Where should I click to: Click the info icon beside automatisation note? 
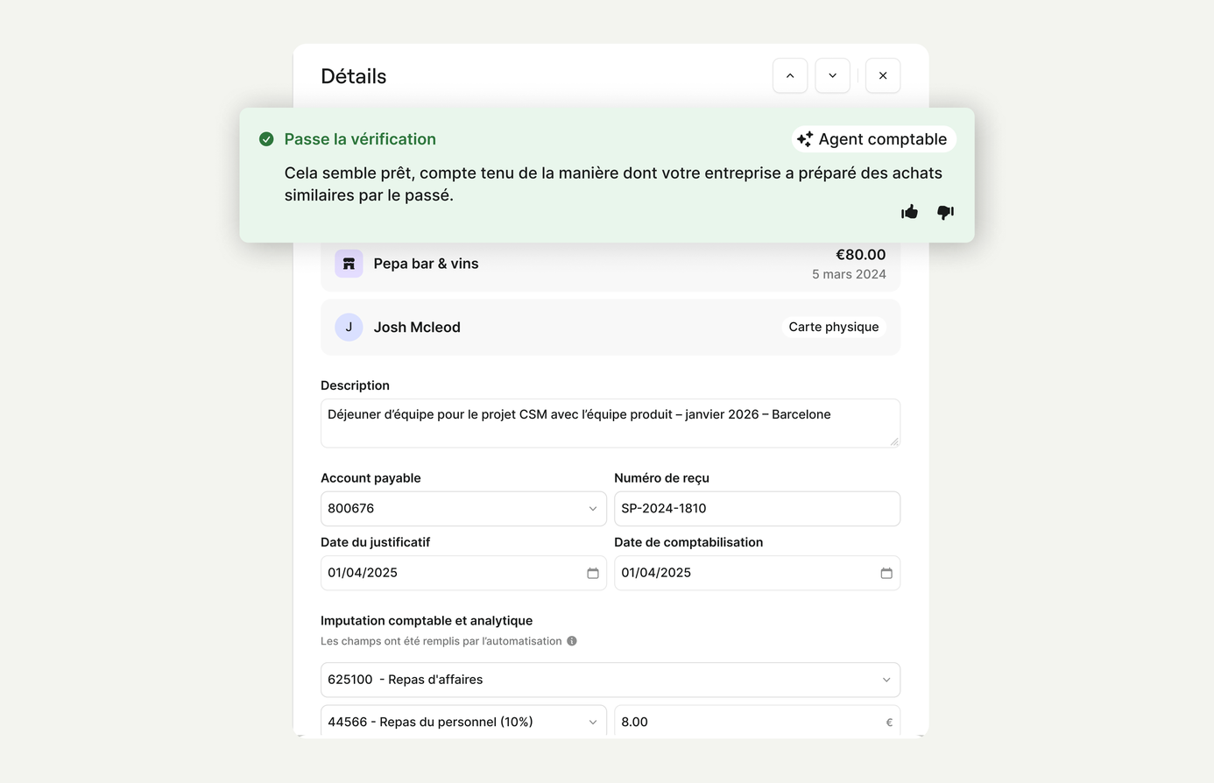click(572, 641)
